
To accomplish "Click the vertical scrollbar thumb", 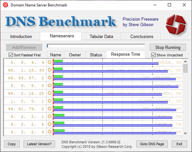I will click(185, 68).
